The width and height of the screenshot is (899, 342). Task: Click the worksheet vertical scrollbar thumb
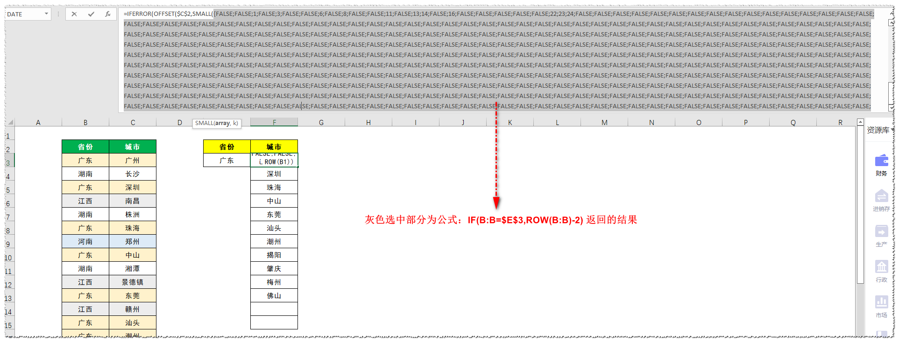pyautogui.click(x=860, y=204)
